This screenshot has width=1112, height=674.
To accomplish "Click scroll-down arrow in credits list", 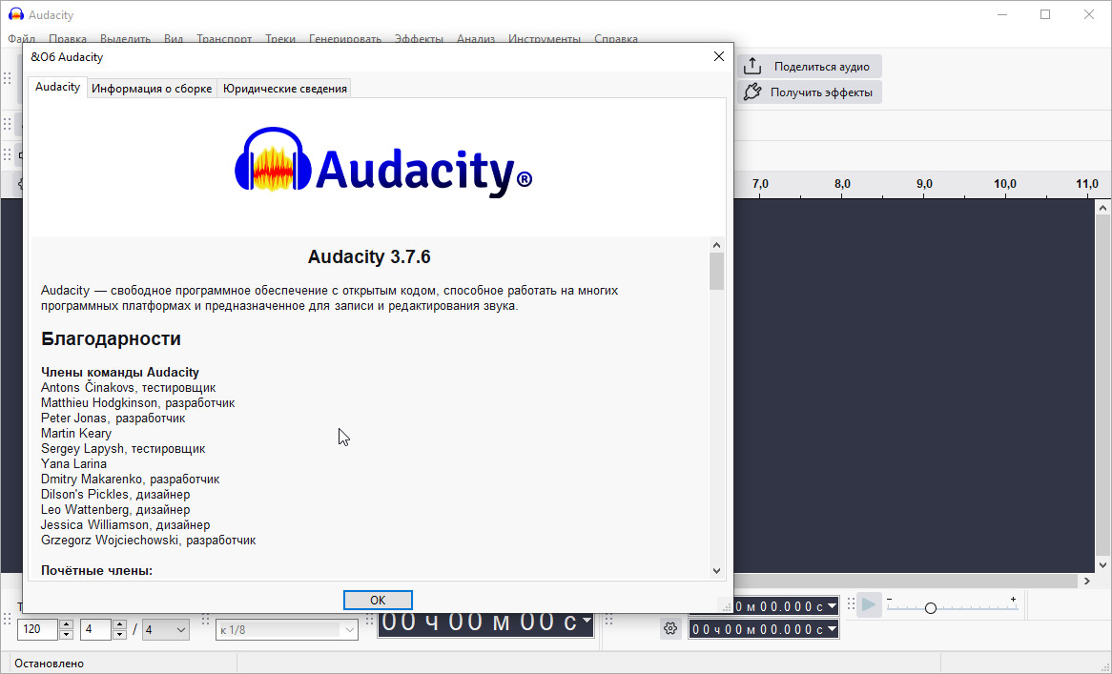I will 717,570.
